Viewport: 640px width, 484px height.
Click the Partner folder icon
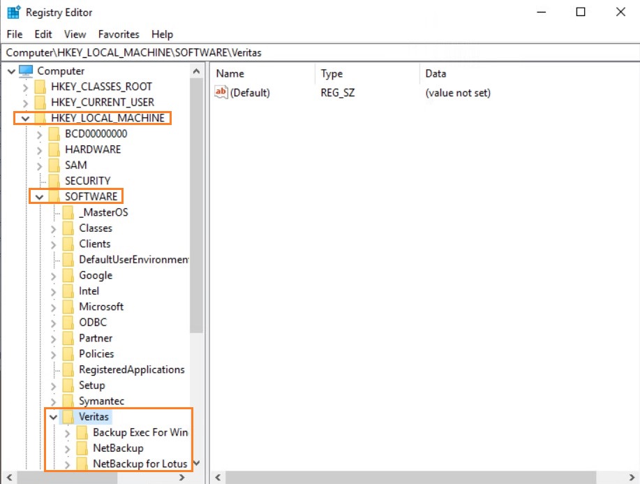tap(68, 338)
